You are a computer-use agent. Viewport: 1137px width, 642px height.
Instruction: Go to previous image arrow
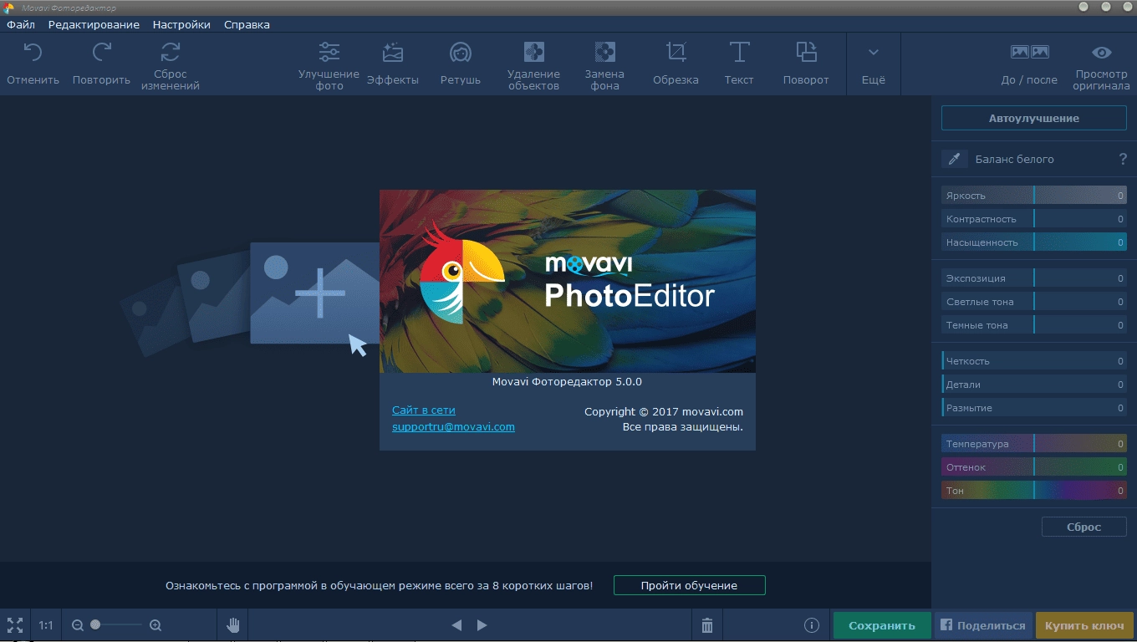coord(456,625)
